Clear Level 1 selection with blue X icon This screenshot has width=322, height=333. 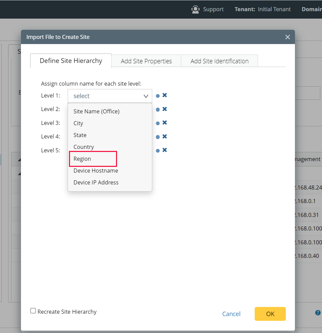(164, 95)
